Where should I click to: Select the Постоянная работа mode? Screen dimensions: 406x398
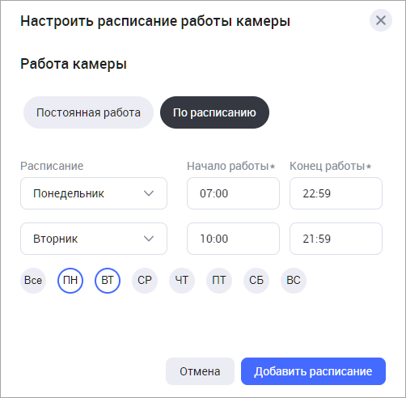tap(88, 112)
